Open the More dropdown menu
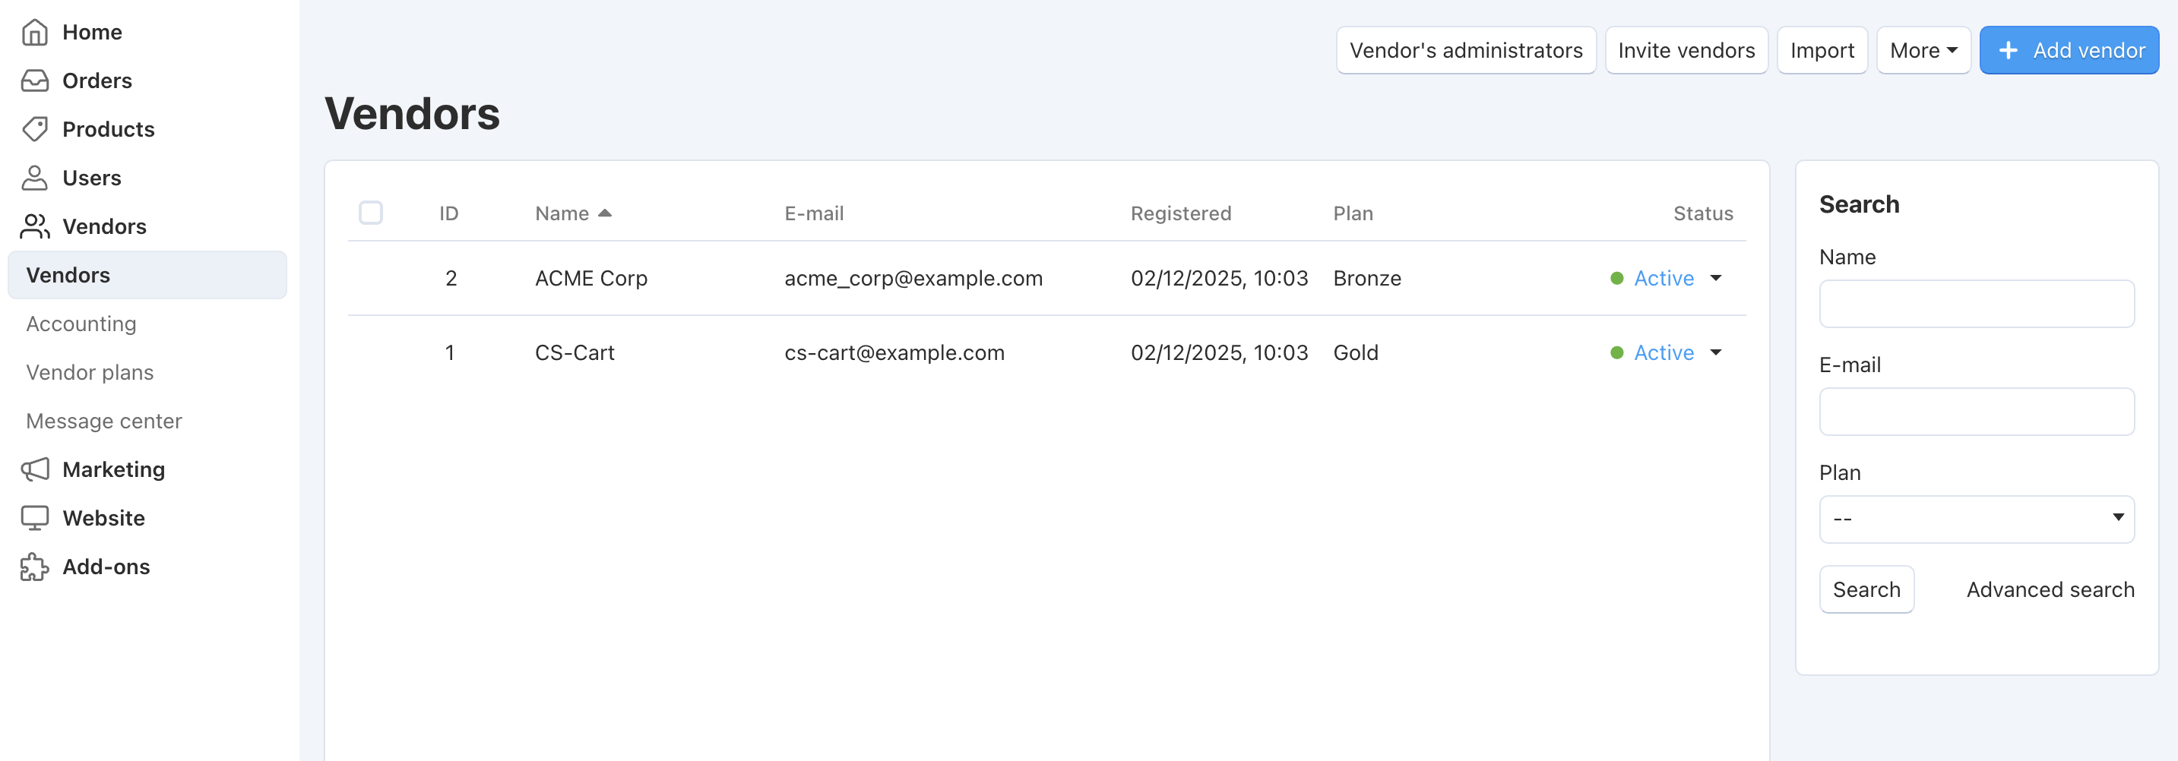Viewport: 2178px width, 761px height. coord(1923,51)
